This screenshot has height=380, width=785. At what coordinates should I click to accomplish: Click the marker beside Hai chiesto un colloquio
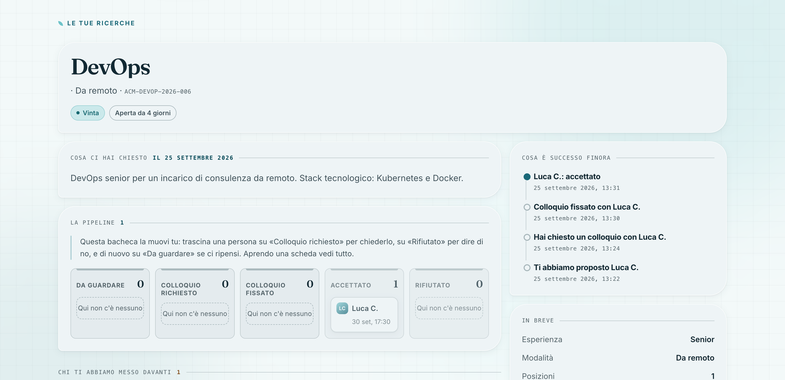527,237
